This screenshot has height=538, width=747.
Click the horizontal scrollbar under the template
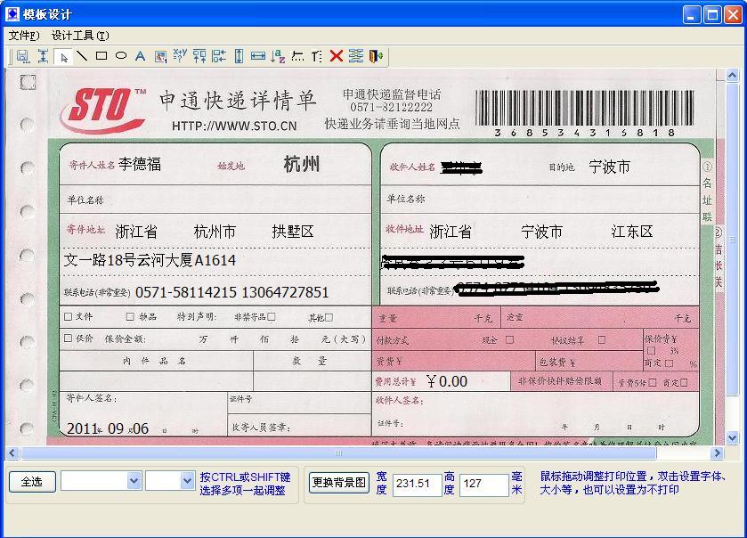(x=356, y=453)
